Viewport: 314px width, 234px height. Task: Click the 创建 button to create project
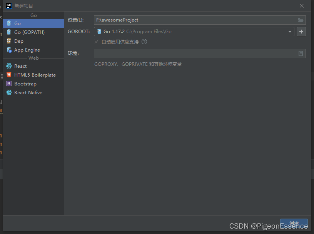pos(294,223)
